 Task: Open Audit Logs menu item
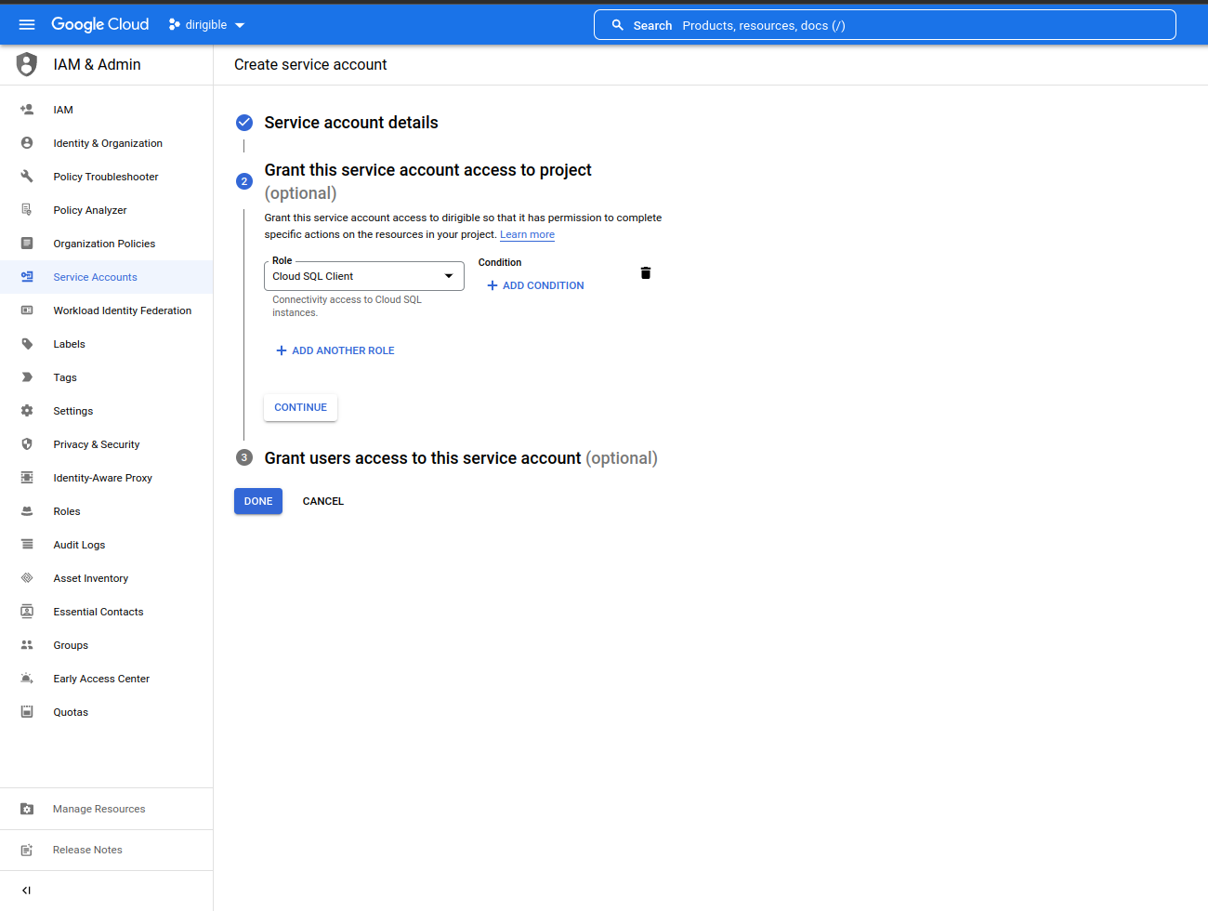107,545
